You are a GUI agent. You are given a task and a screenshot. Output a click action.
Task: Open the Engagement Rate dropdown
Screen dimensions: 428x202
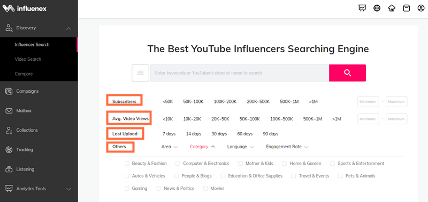coord(287,147)
